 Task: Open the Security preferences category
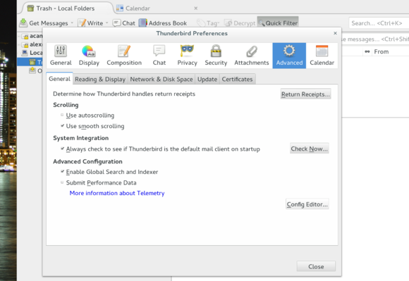click(x=216, y=56)
